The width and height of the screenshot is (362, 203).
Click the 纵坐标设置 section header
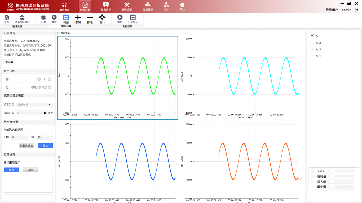pos(28,122)
